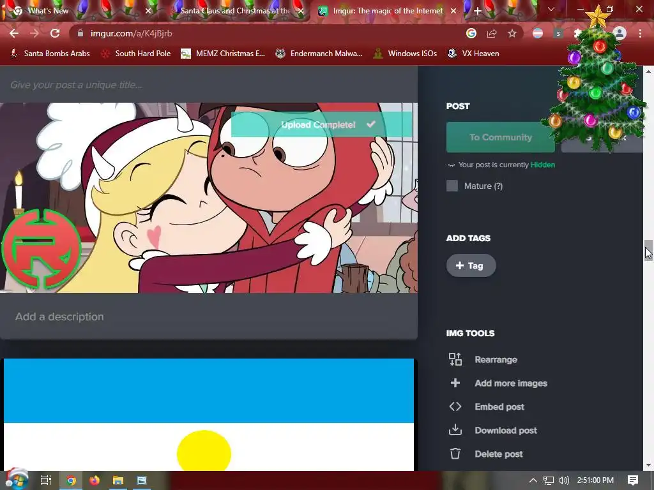Go back using browser back arrow

[x=14, y=33]
